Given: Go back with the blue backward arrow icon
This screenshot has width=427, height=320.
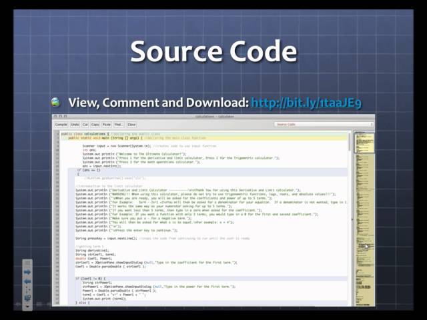Looking at the screenshot, I should click(x=27, y=281).
